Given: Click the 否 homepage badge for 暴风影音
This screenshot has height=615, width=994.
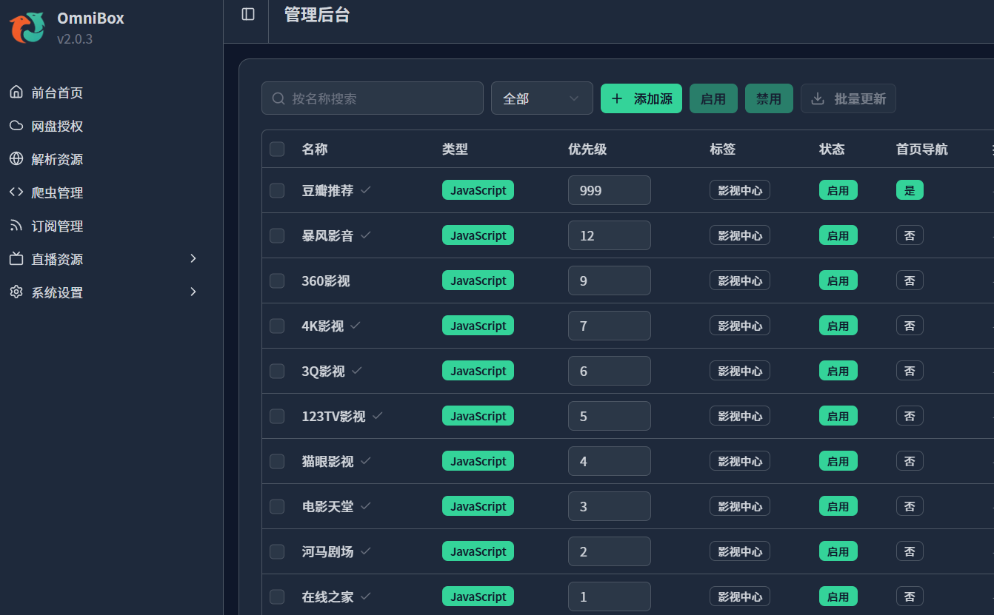Looking at the screenshot, I should pos(910,235).
